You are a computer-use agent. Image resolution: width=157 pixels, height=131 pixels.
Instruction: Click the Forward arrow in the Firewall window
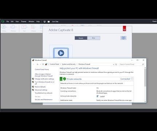coord(37,64)
